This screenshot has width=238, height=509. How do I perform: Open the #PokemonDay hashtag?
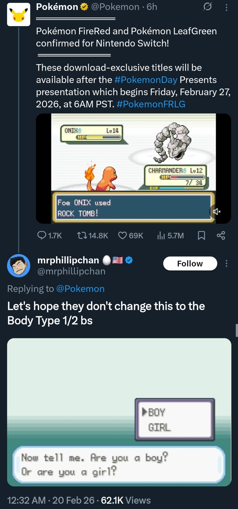point(146,80)
